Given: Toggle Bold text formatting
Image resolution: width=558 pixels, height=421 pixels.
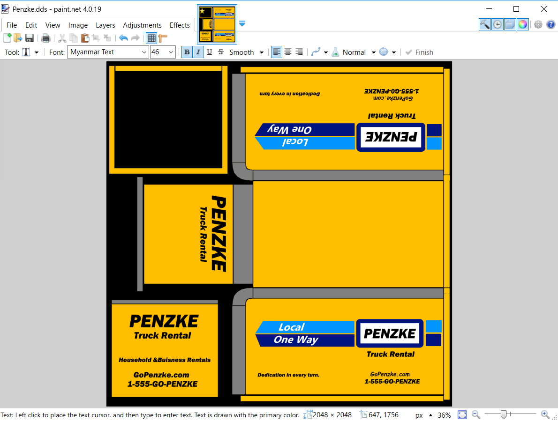Looking at the screenshot, I should (x=187, y=52).
